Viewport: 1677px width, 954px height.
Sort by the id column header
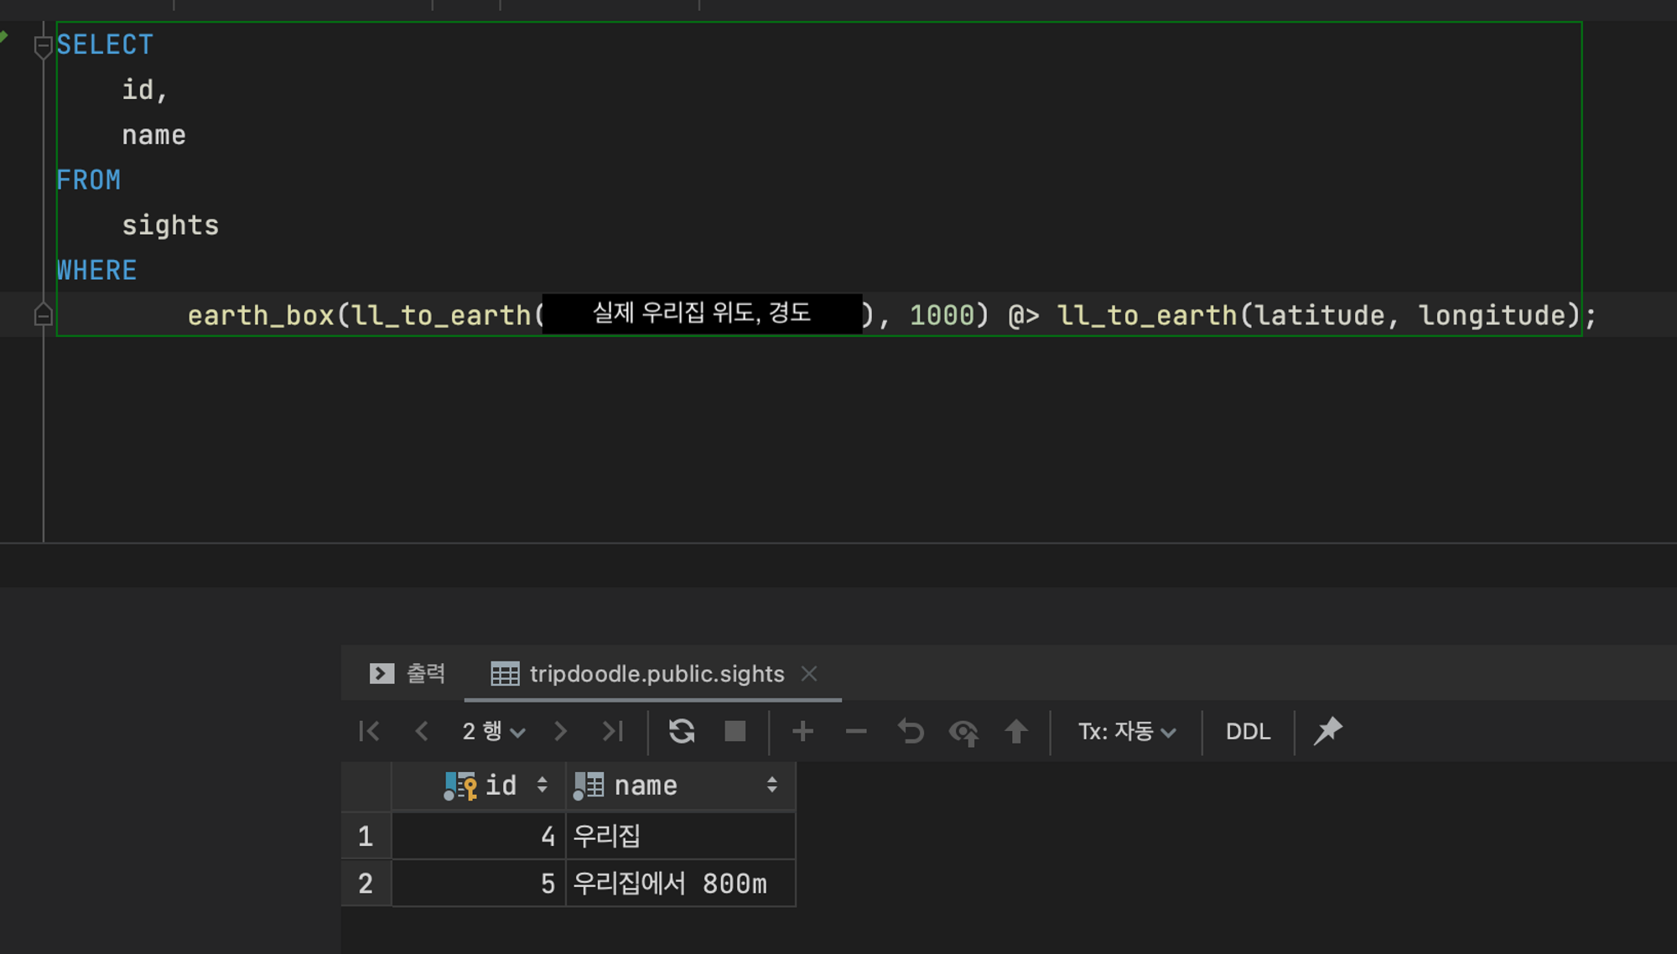pos(501,785)
